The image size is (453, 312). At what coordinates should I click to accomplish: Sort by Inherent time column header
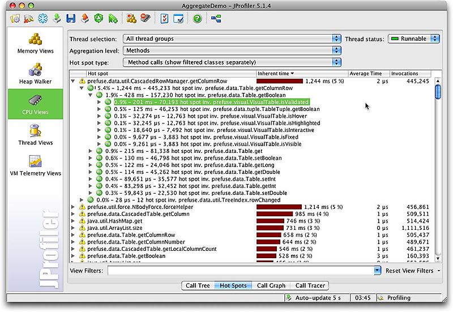[x=302, y=74]
